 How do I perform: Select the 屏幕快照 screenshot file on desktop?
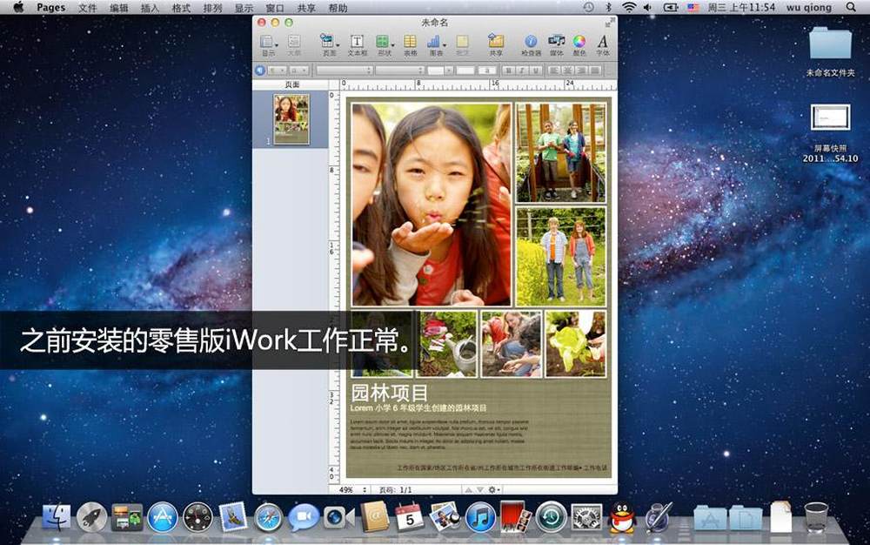pyautogui.click(x=830, y=133)
